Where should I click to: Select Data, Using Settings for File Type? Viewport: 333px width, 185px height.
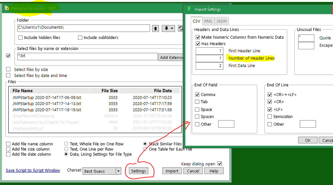(66, 154)
